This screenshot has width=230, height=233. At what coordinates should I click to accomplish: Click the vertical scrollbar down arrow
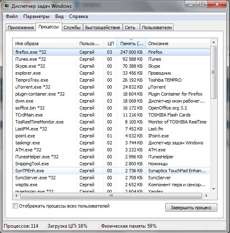214,189
